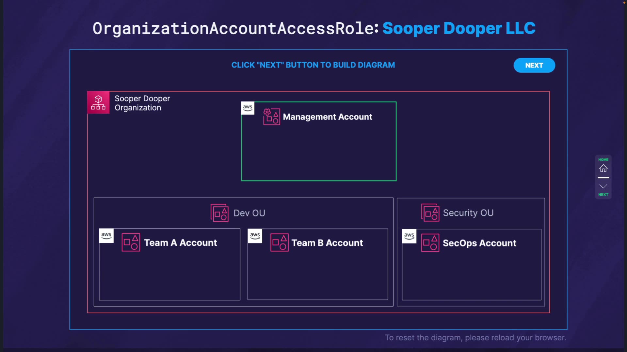Click the side panel NEXT text
This screenshot has width=627, height=352.
pos(603,195)
